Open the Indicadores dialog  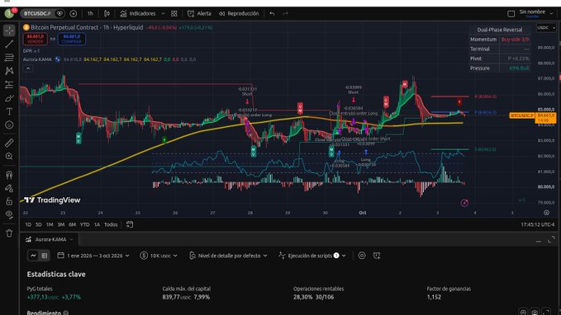click(139, 13)
